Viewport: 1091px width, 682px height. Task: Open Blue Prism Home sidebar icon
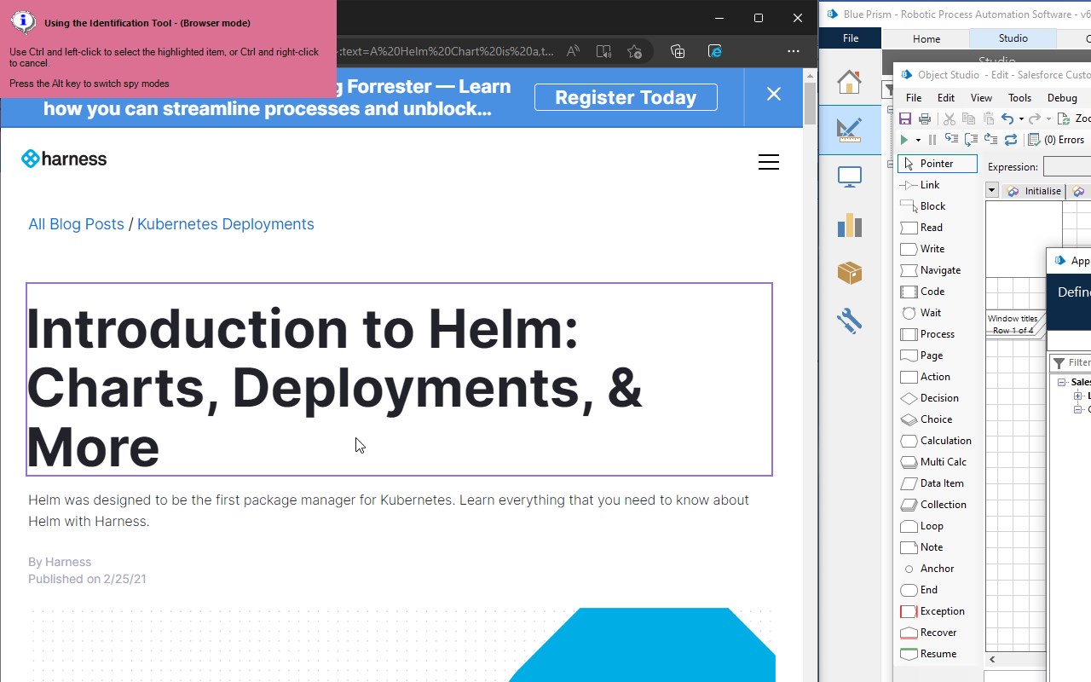point(849,82)
